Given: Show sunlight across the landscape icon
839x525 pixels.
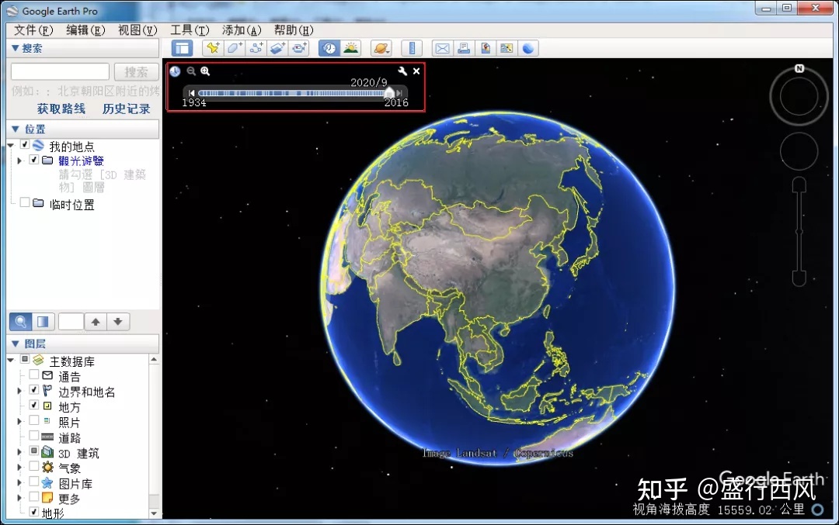Looking at the screenshot, I should [351, 49].
